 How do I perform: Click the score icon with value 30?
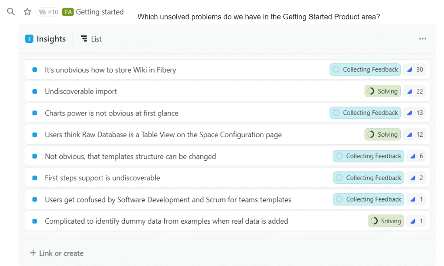(x=410, y=70)
